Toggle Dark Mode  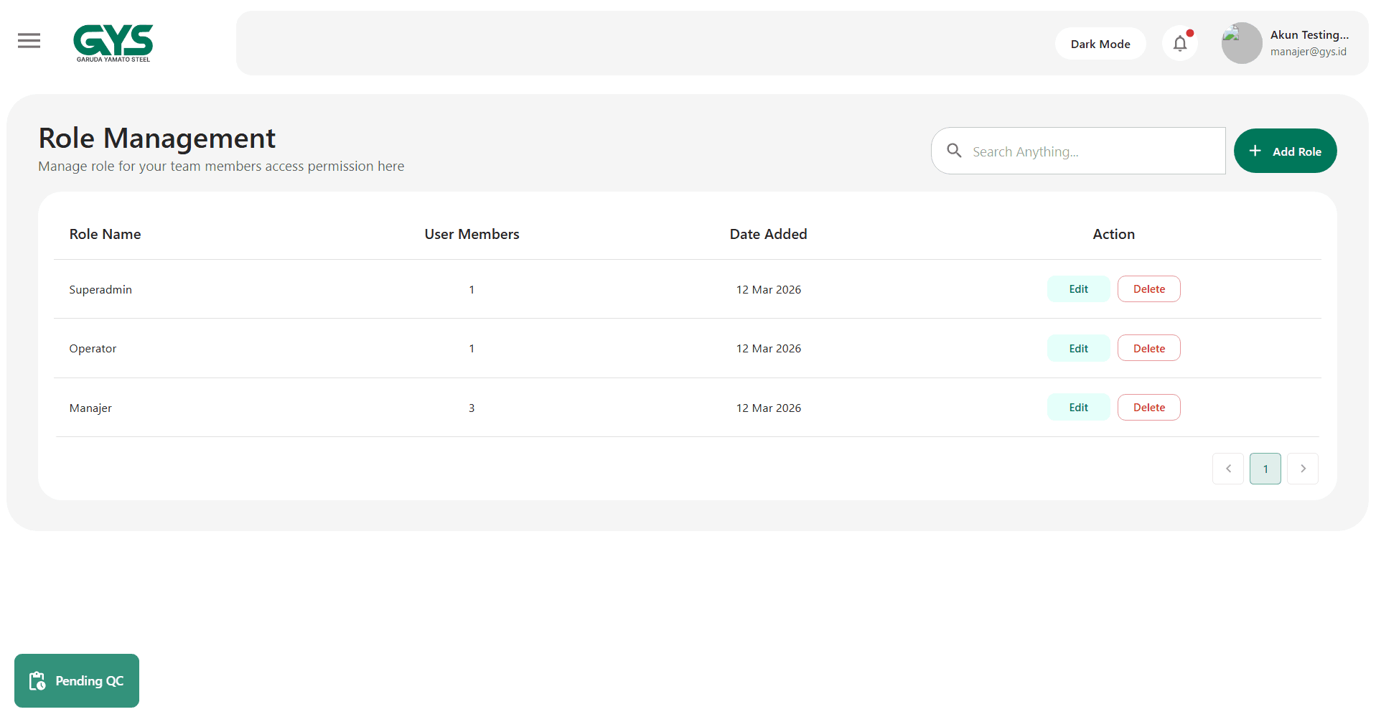(x=1100, y=44)
